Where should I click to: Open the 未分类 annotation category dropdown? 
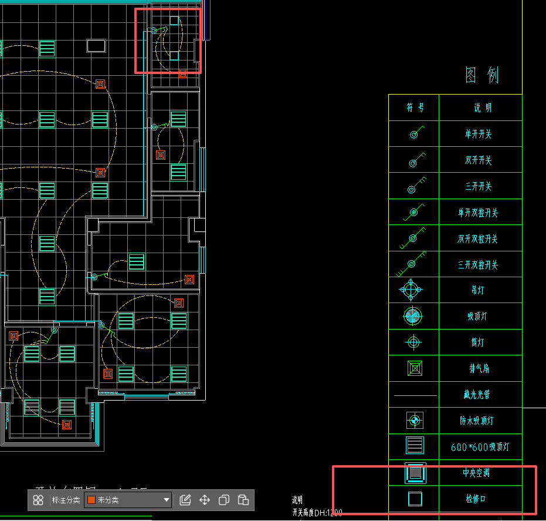coord(128,500)
